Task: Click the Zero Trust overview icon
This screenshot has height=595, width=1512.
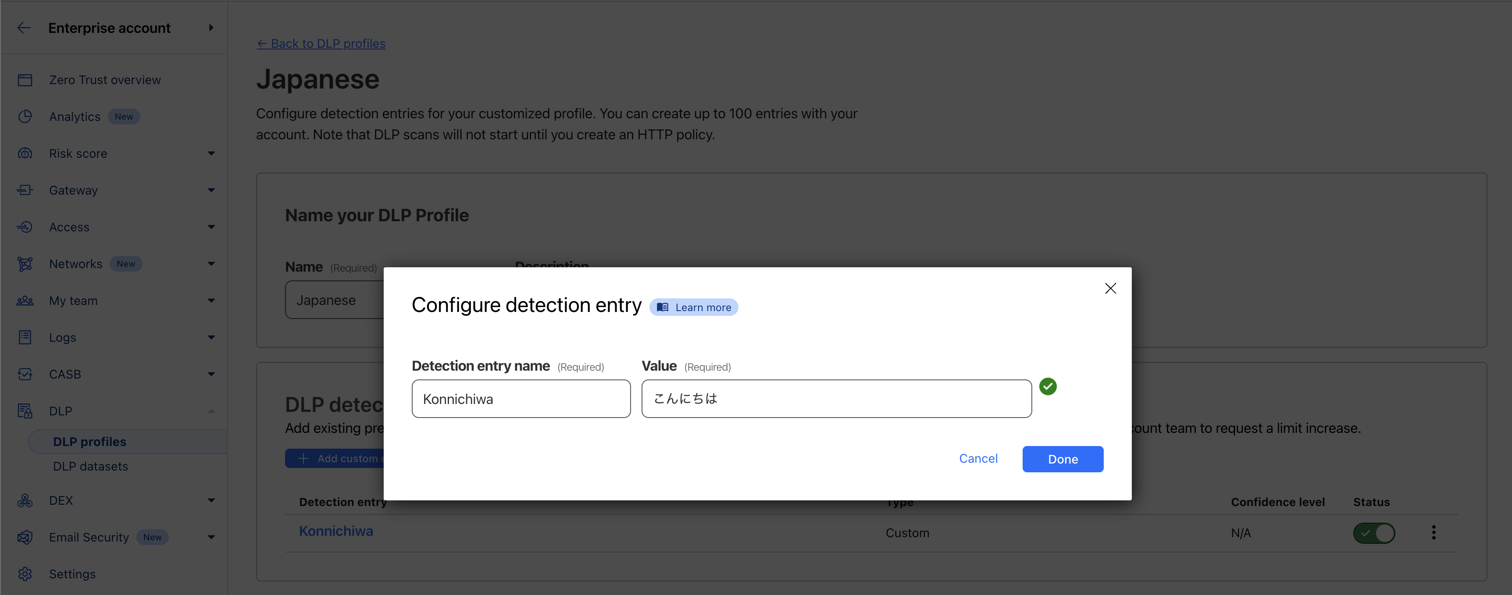Action: pos(25,80)
